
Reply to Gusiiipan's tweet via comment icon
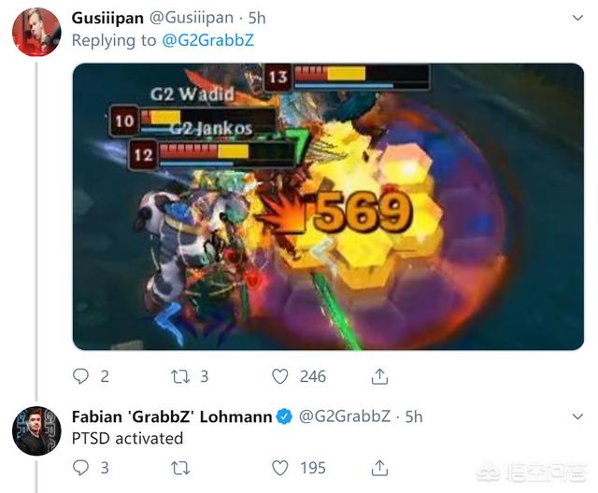point(80,376)
